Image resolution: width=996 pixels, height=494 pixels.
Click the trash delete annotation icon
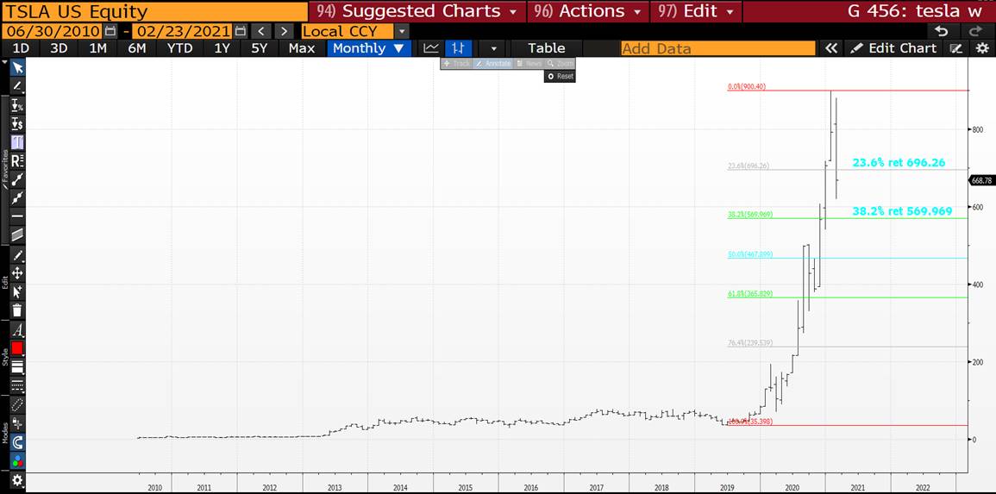click(18, 310)
